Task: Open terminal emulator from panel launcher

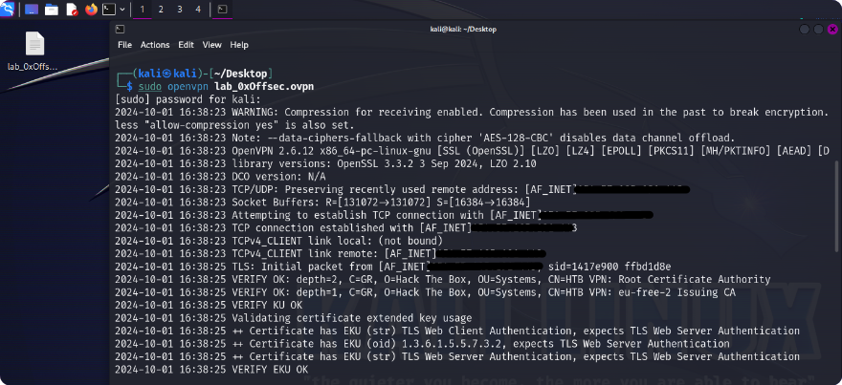Action: pos(110,10)
